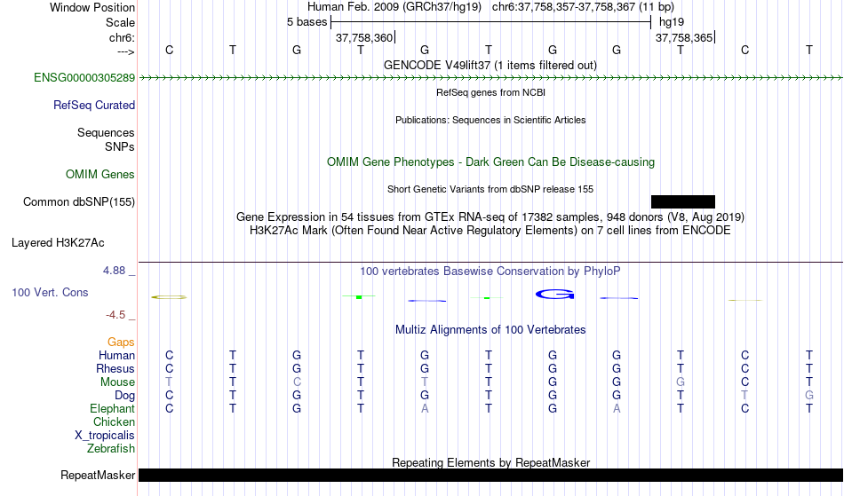The image size is (844, 496).
Task: Click 'Short Genetic Variants from dbSNP release 155'
Action: (x=490, y=189)
